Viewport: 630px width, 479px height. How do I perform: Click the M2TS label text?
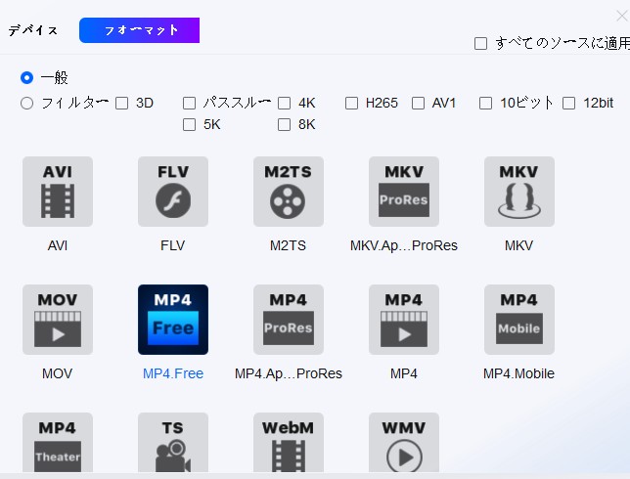(x=288, y=245)
